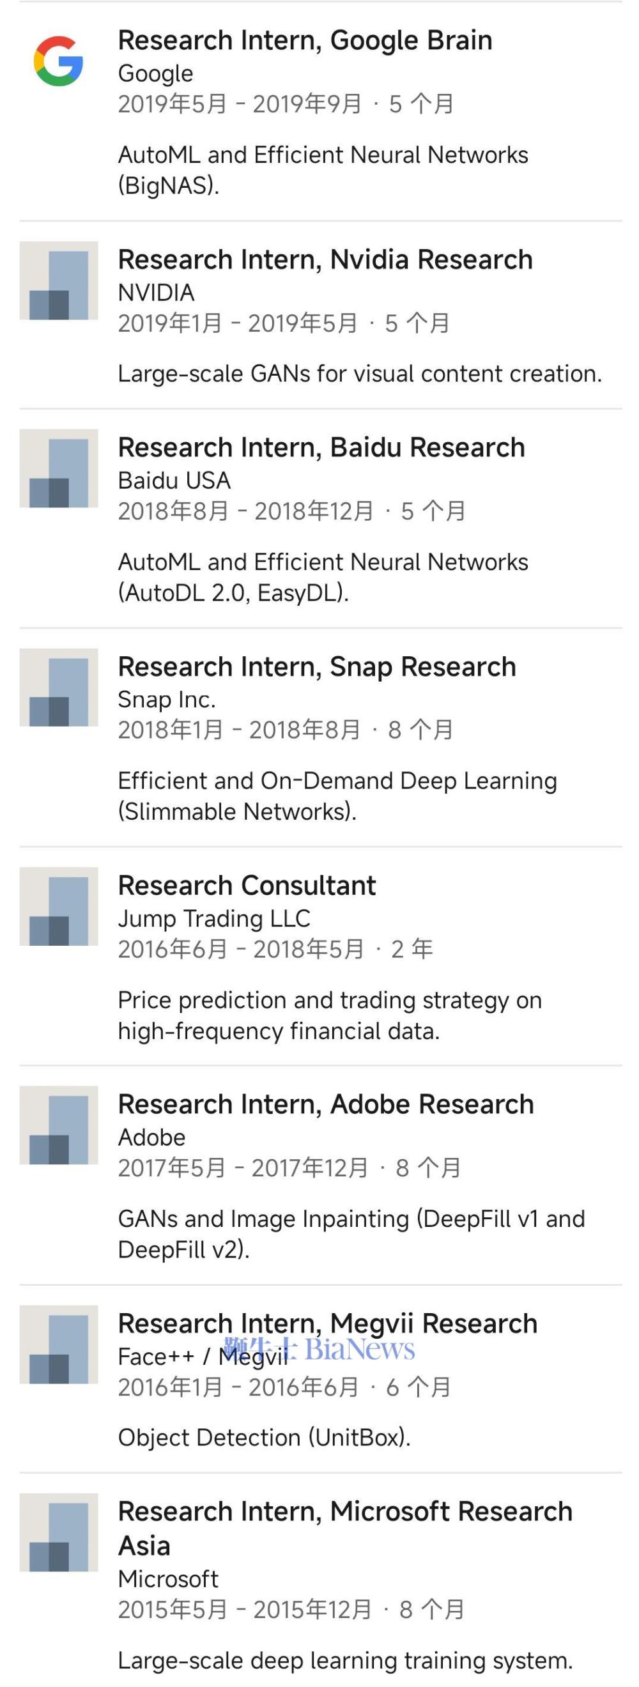Open the Research Intern, Google Brain title

(305, 41)
